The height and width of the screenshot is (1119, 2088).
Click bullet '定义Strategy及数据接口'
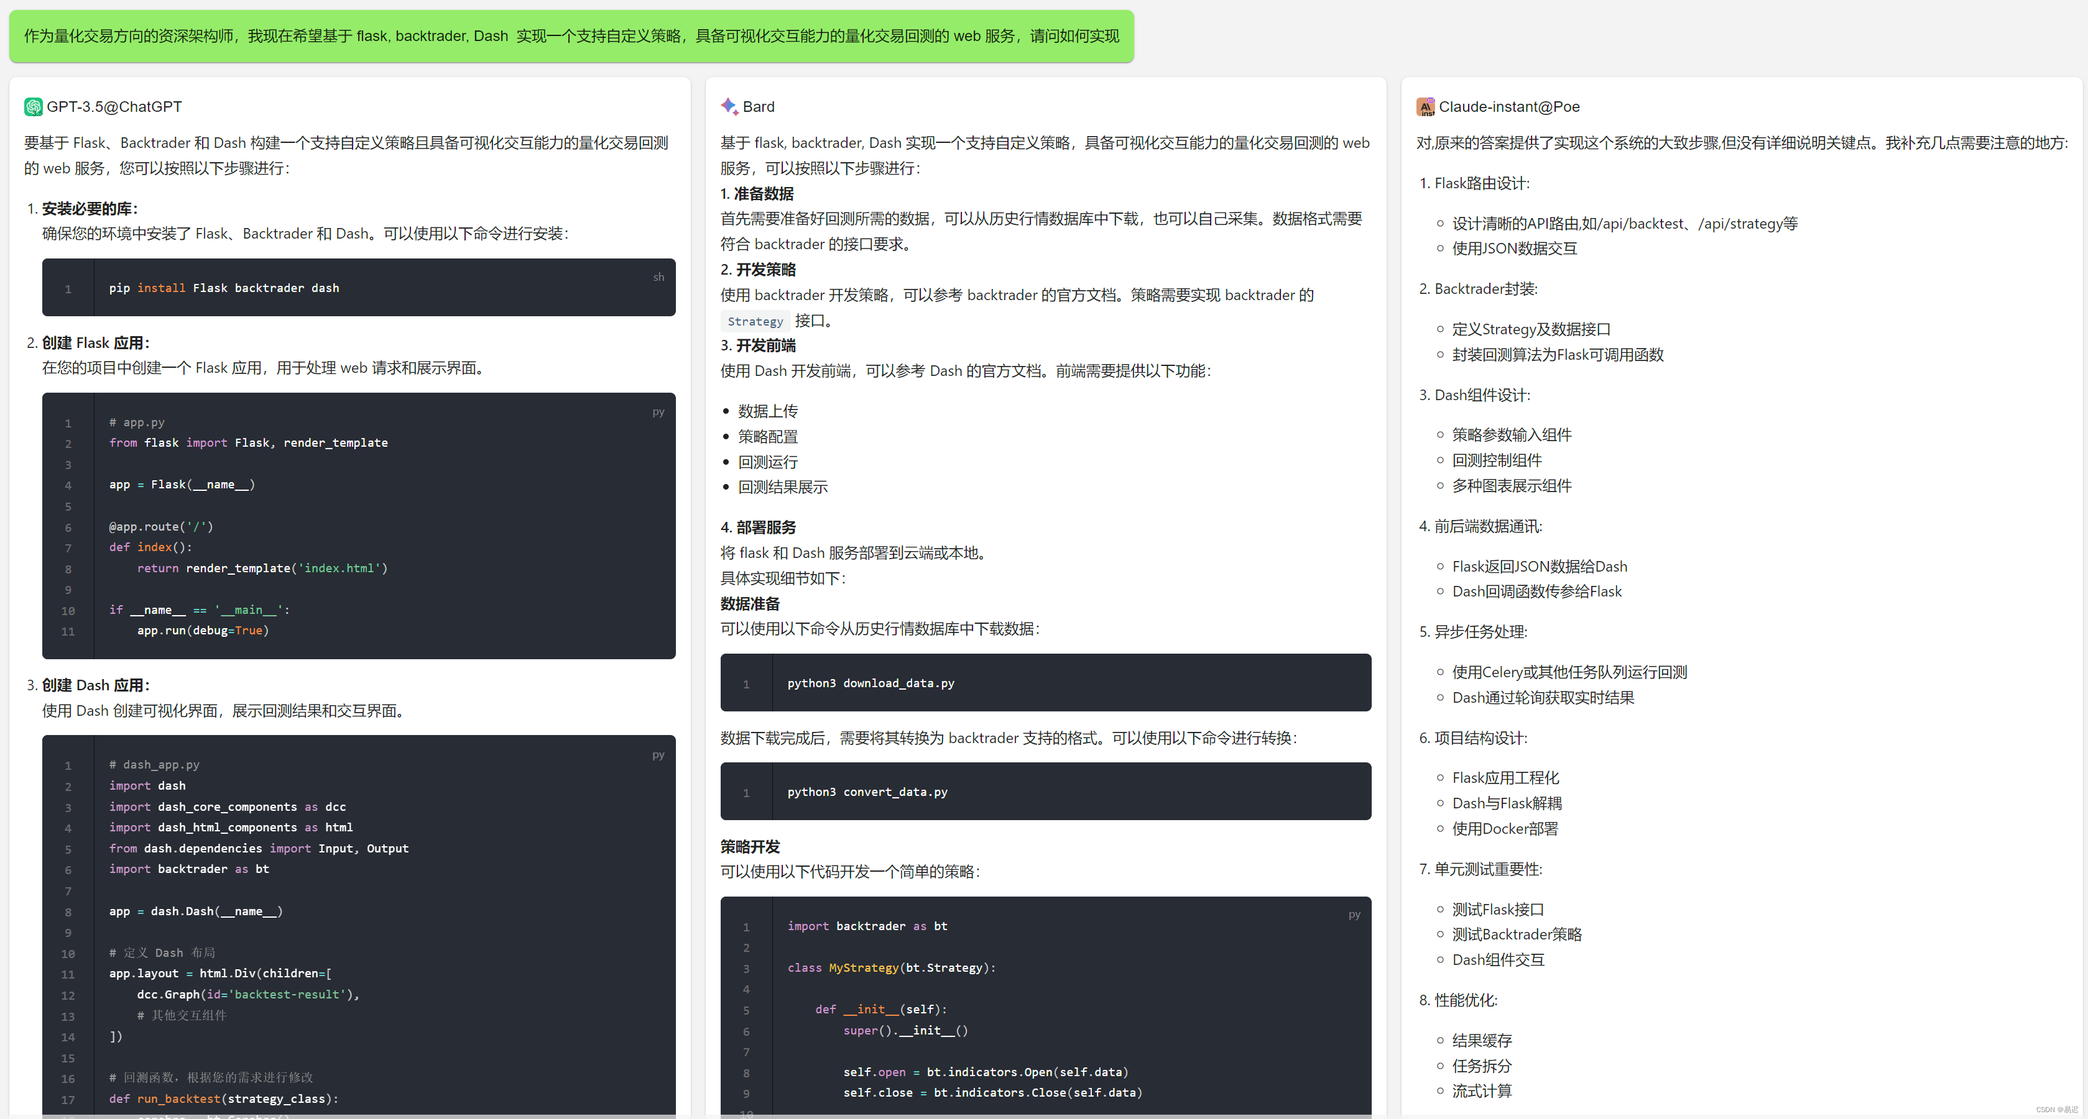(x=1531, y=329)
